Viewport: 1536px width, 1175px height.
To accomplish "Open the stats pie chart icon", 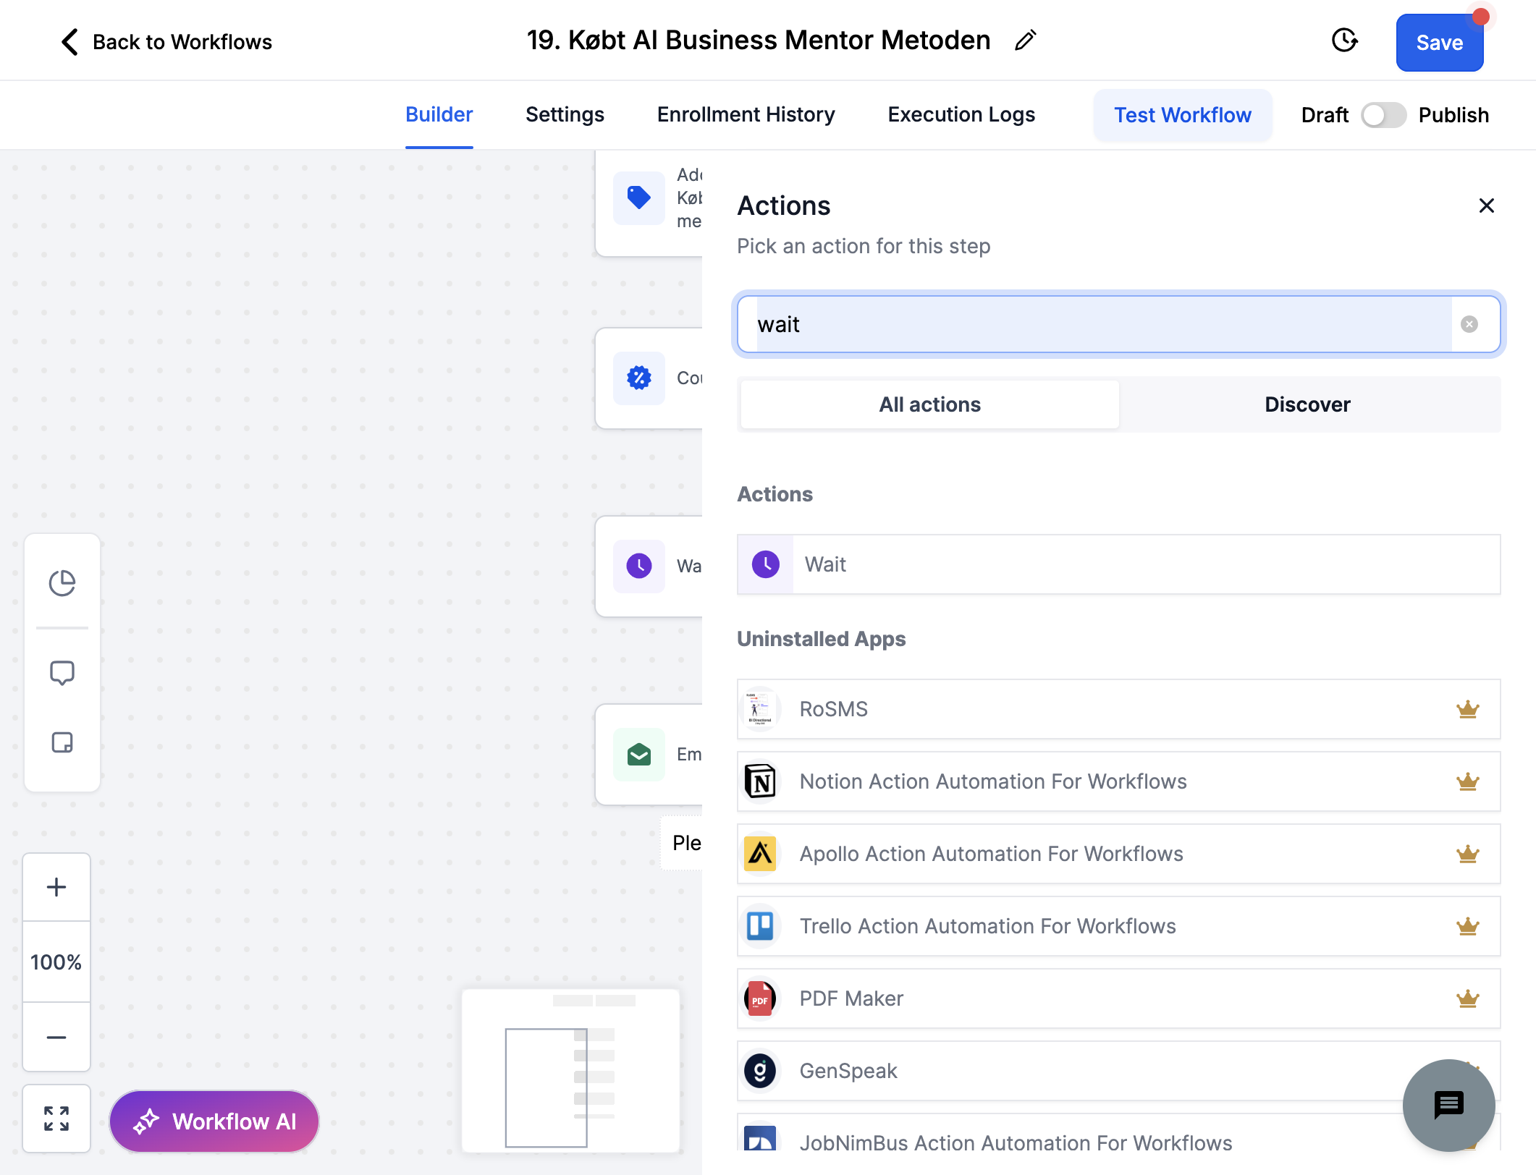I will pos(62,583).
